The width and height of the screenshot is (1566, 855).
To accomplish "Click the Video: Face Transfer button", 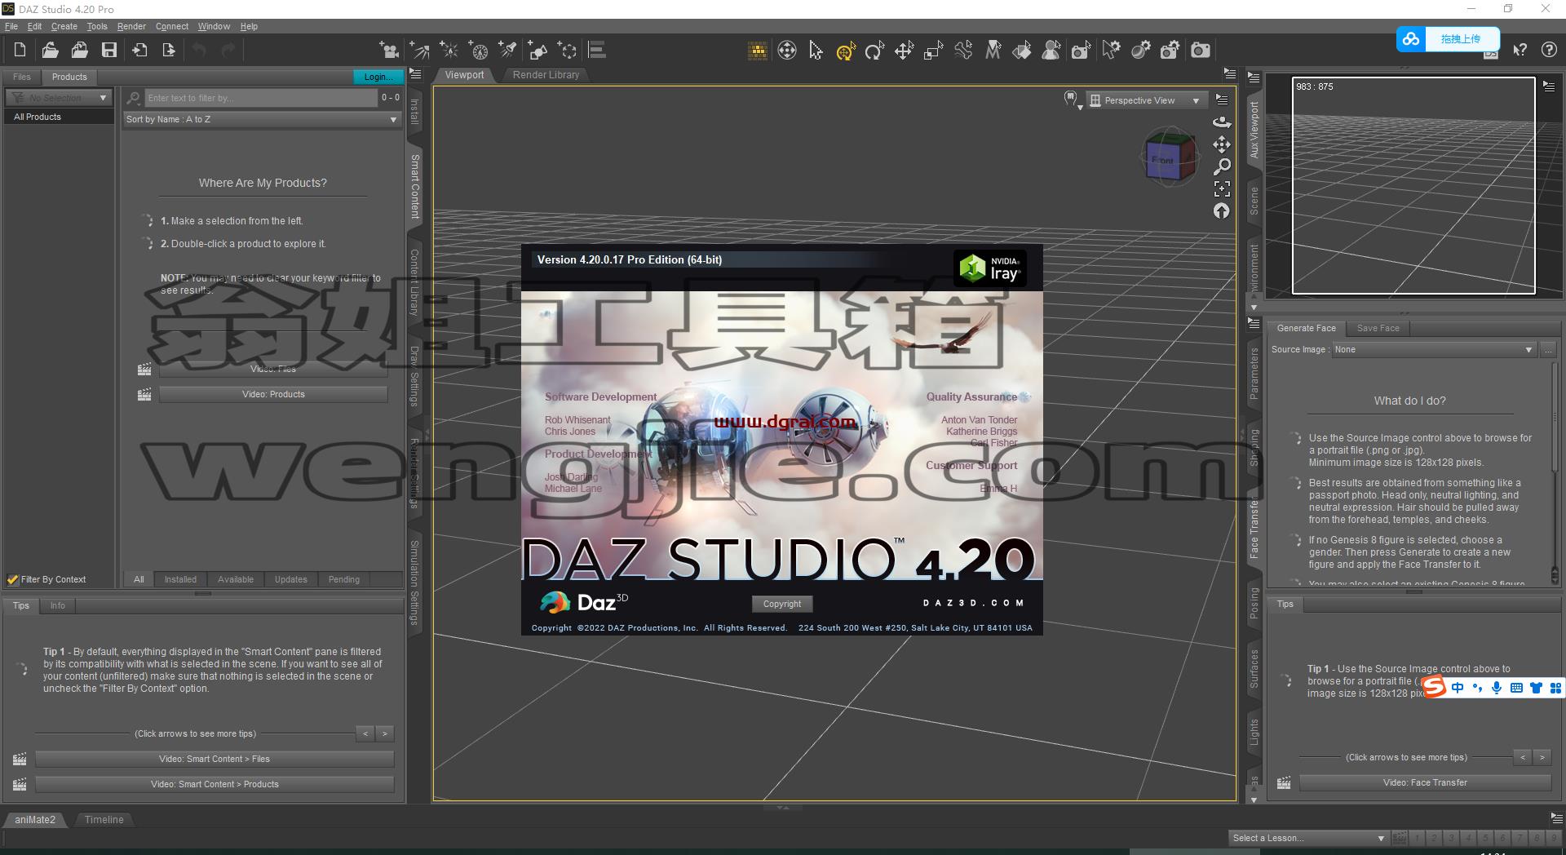I will [x=1425, y=782].
